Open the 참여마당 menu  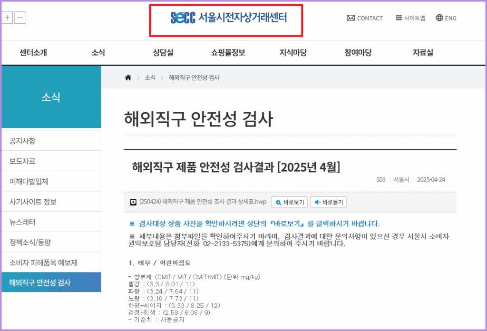coord(358,52)
